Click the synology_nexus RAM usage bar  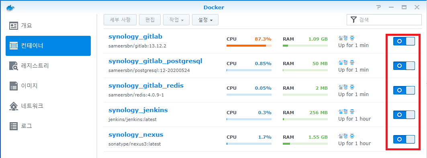coord(305,144)
